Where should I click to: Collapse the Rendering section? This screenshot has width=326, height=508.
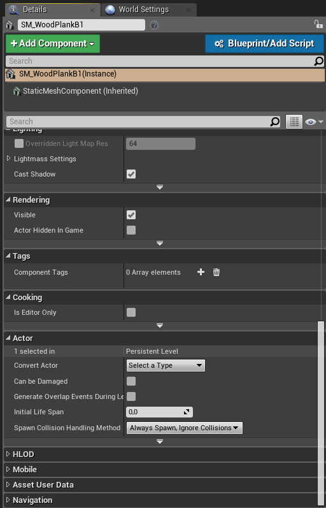(x=8, y=200)
